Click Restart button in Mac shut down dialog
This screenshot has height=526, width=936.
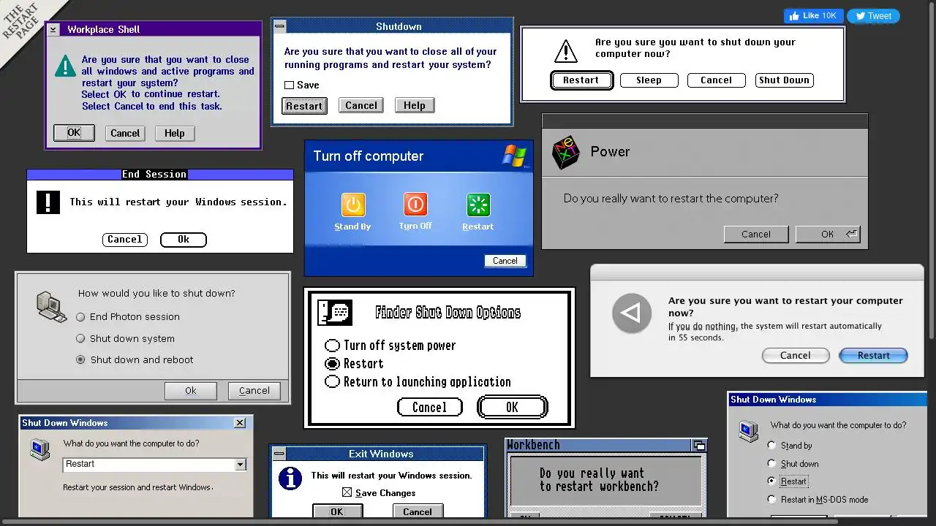[x=581, y=80]
